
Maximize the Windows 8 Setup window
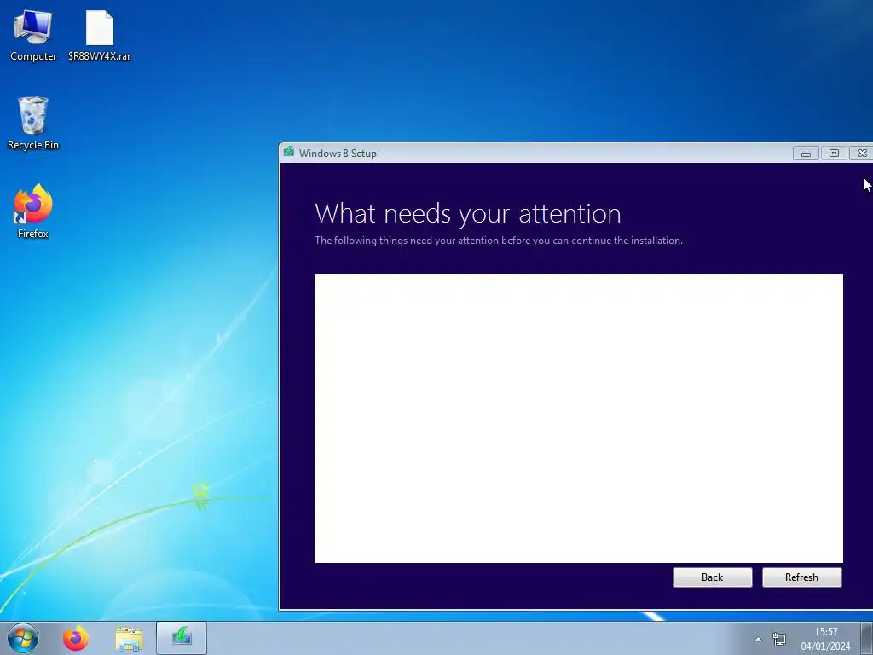click(x=834, y=154)
